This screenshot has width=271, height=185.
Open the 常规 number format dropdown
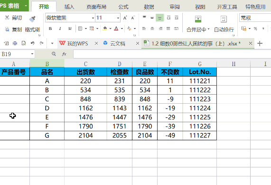[x=255, y=18]
